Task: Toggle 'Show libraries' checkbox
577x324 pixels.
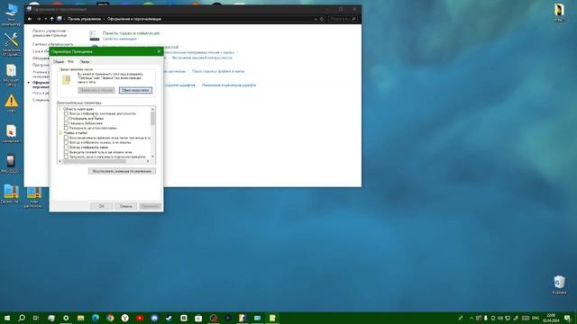Action: click(66, 123)
